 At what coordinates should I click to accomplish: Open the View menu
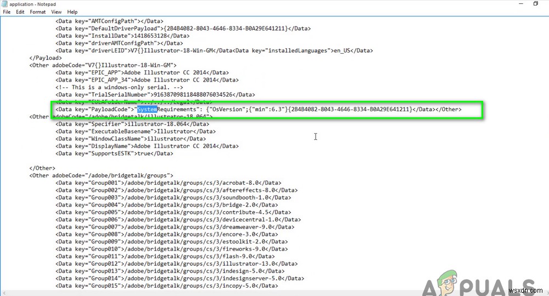[57, 12]
